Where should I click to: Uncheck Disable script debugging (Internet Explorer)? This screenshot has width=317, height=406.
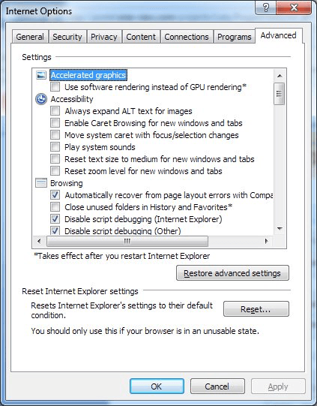(x=55, y=219)
